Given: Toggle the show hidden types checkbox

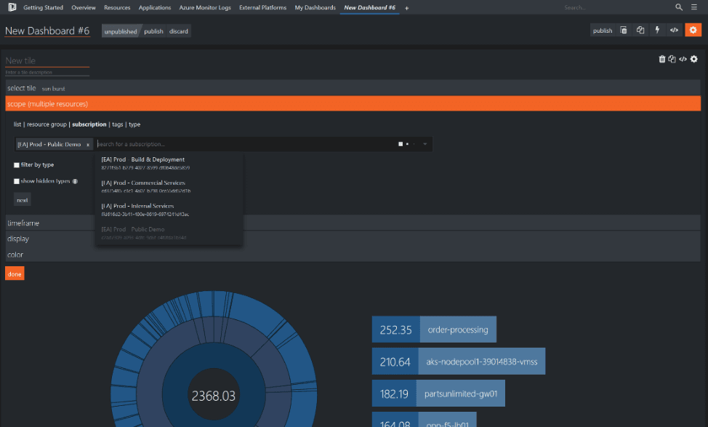Looking at the screenshot, I should pyautogui.click(x=17, y=181).
